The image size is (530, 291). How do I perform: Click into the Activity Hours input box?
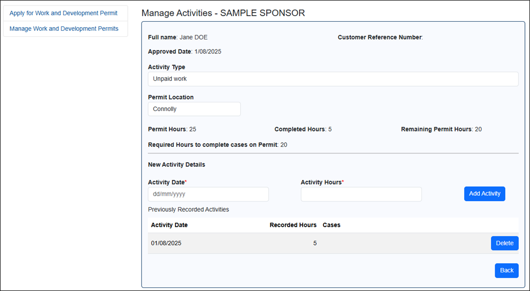pos(361,194)
